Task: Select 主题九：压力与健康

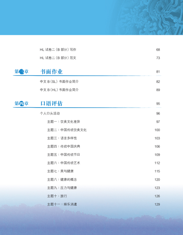Action: coord(62,188)
